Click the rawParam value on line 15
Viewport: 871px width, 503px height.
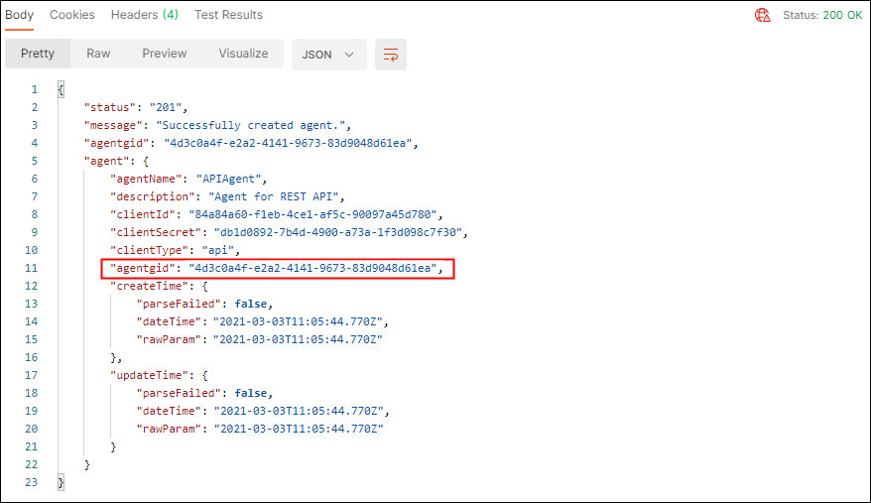299,339
